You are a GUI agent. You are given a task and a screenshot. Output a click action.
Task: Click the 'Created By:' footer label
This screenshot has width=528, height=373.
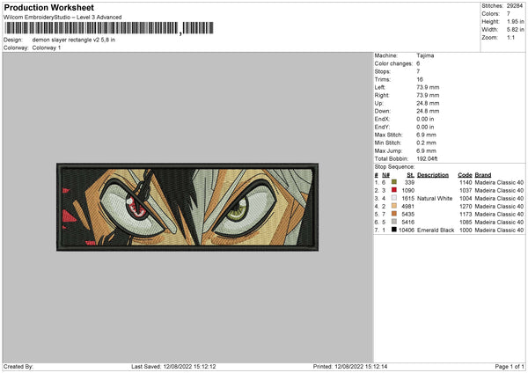(18, 367)
